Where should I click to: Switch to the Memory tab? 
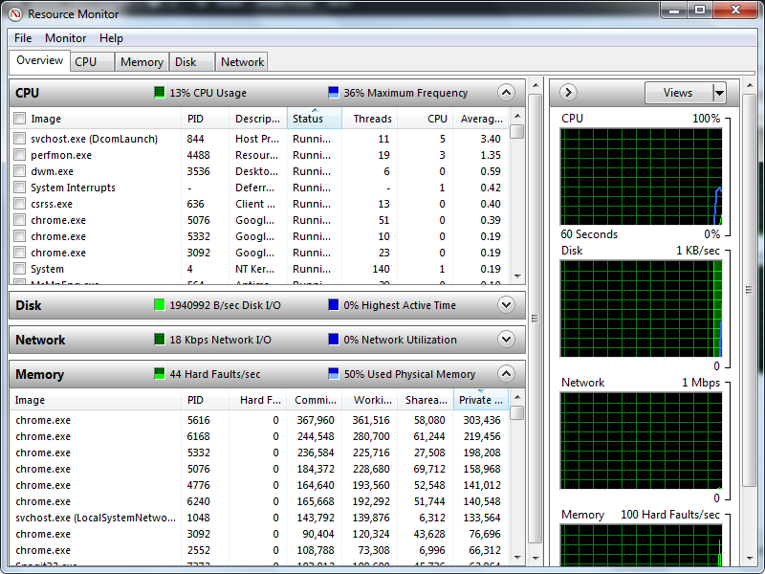[142, 61]
